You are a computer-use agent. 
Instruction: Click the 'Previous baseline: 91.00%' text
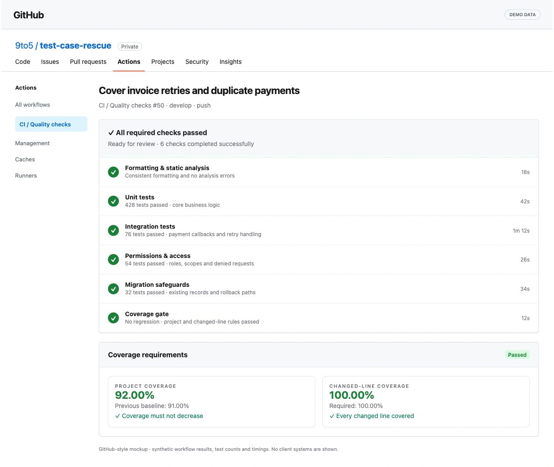click(x=152, y=406)
